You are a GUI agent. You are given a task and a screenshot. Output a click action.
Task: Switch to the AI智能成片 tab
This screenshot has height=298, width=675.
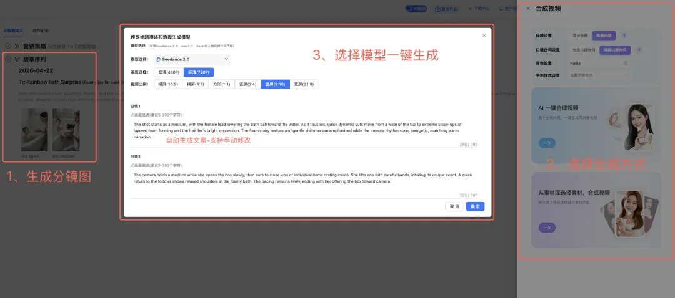13,31
